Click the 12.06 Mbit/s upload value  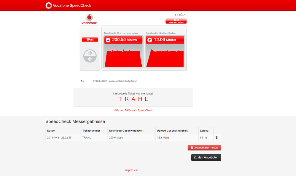(165, 40)
